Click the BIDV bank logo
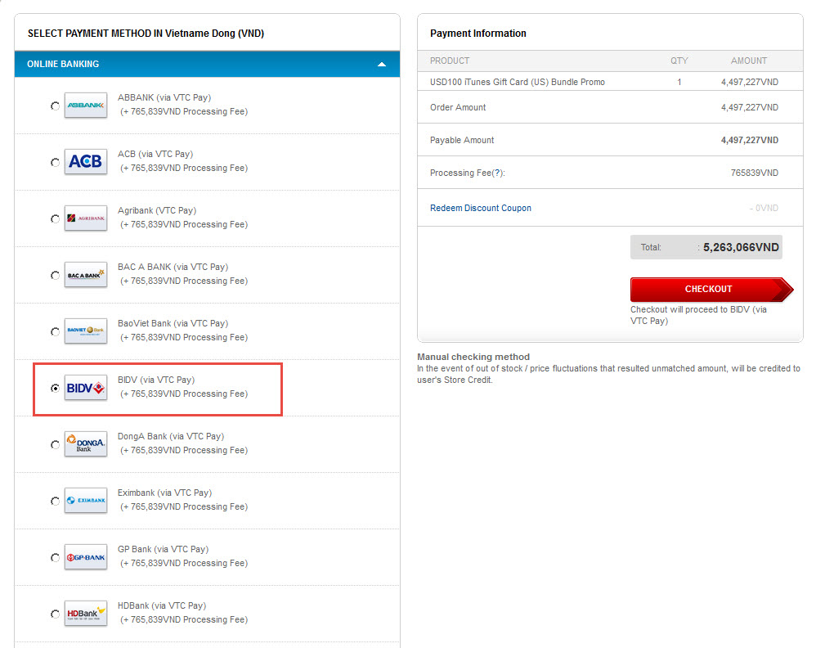This screenshot has height=648, width=816. coord(86,388)
